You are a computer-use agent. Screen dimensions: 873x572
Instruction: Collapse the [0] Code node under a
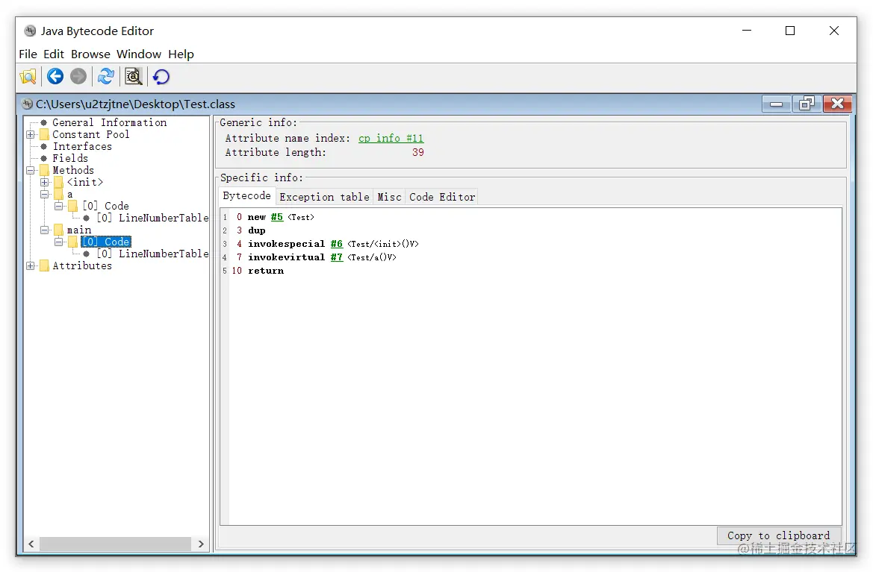click(58, 207)
